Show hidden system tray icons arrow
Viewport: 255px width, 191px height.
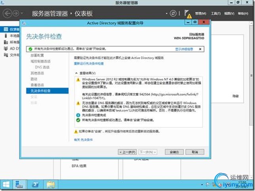coord(202,185)
